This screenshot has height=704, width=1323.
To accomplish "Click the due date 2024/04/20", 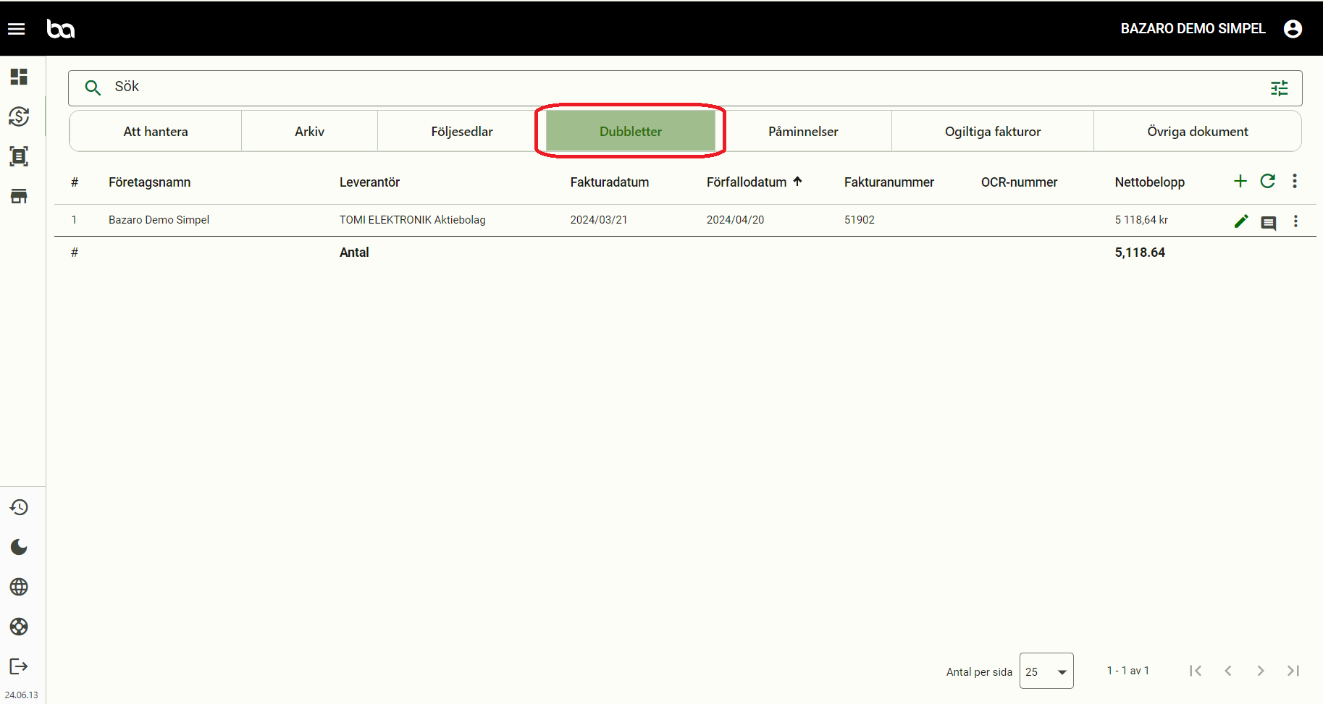I will (x=736, y=220).
